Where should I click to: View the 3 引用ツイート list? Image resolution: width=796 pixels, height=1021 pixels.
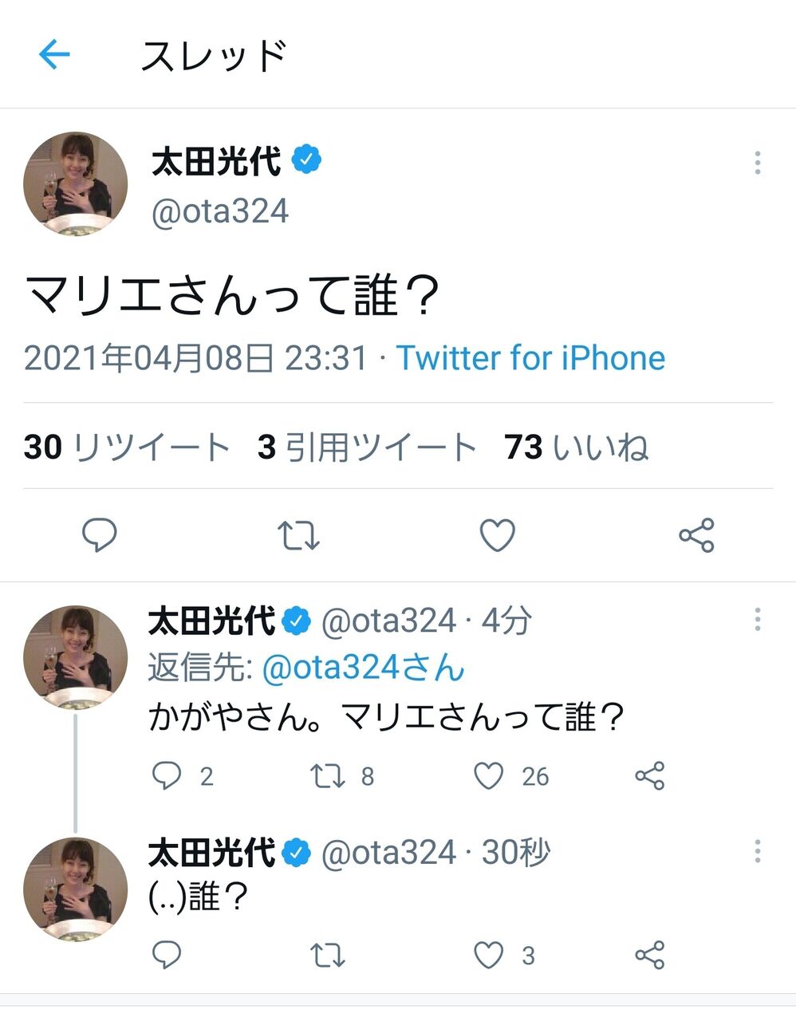click(x=367, y=447)
